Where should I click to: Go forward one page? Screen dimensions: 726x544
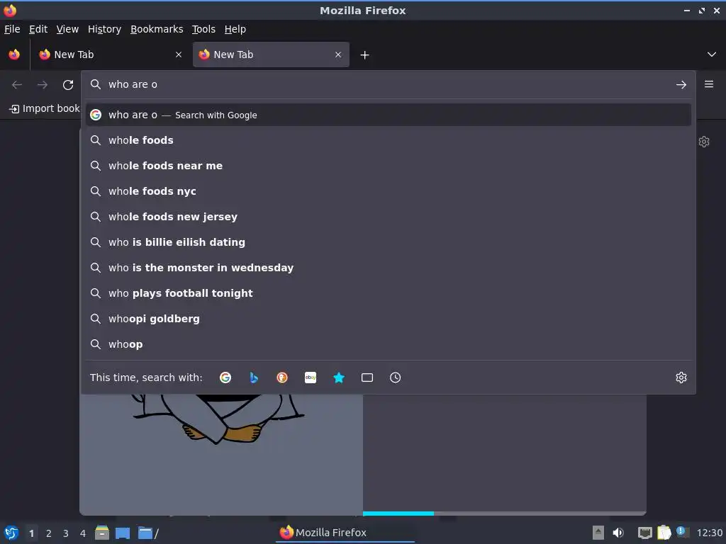[x=43, y=85]
